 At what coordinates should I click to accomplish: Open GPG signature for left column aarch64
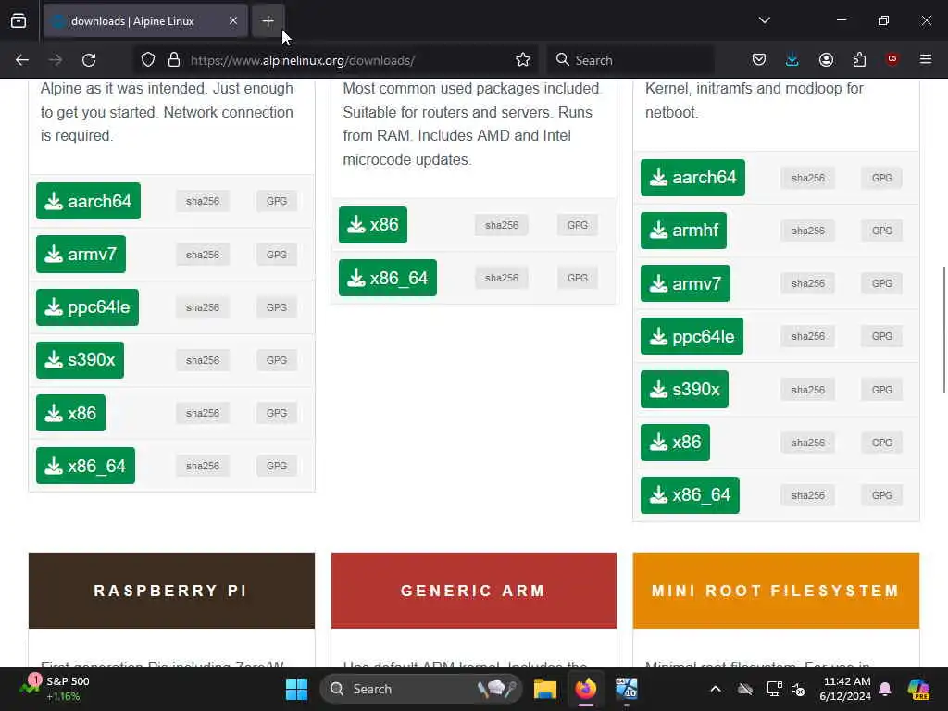(277, 201)
